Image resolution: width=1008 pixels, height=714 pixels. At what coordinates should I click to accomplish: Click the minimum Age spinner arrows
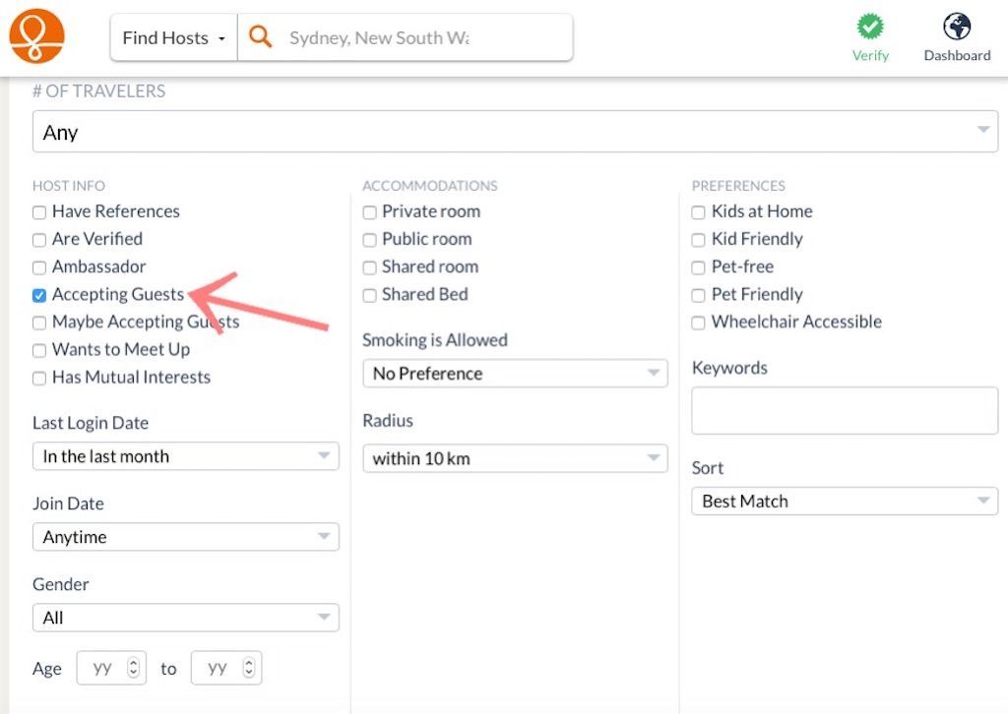pyautogui.click(x=133, y=668)
